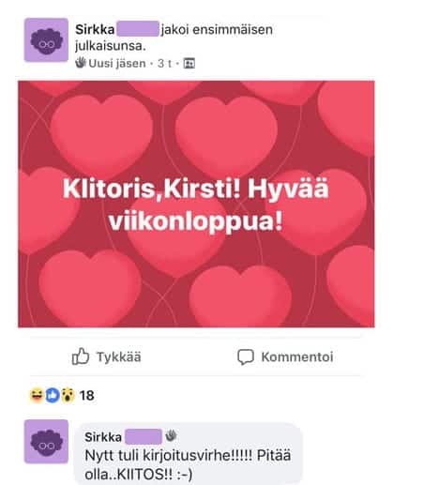Image resolution: width=424 pixels, height=485 pixels.
Task: Like the post with Tykkää
Action: 106,356
